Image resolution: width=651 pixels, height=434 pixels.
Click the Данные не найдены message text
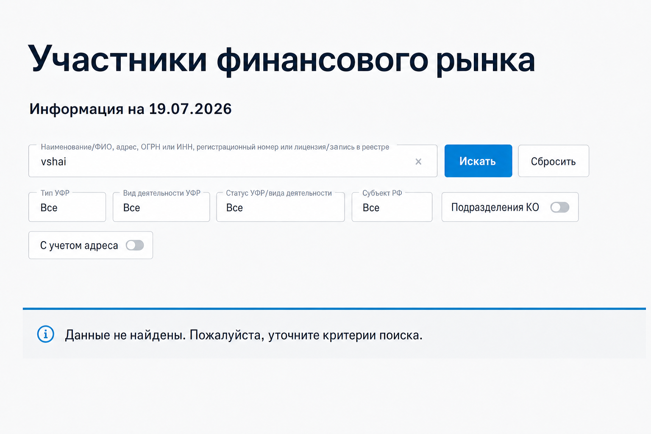click(244, 335)
